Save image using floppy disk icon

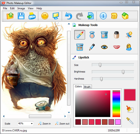[x=21, y=16]
